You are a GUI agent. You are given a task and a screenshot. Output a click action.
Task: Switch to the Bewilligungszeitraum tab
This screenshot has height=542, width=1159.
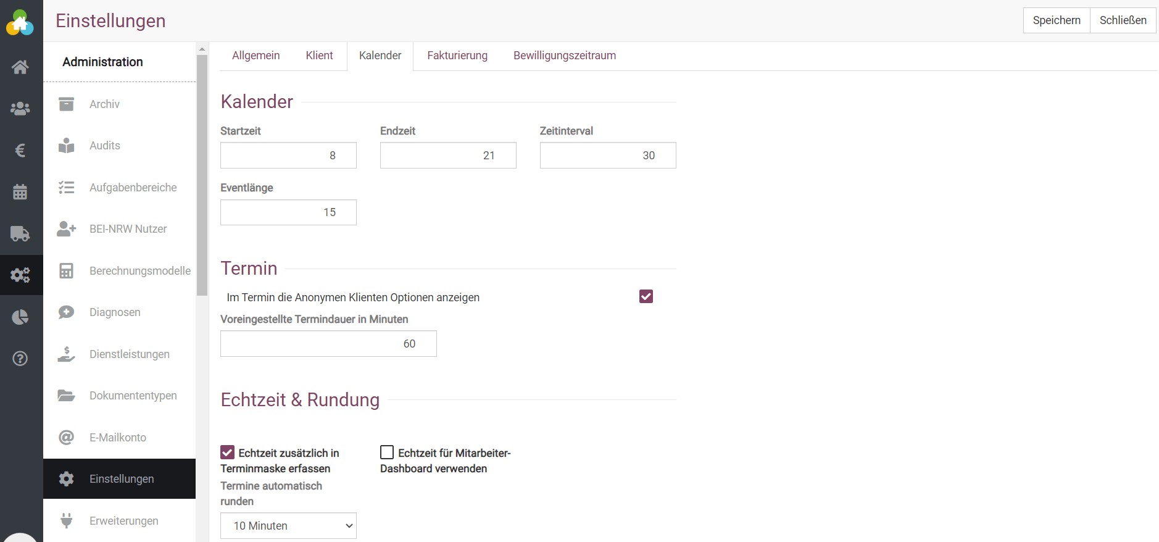click(564, 56)
